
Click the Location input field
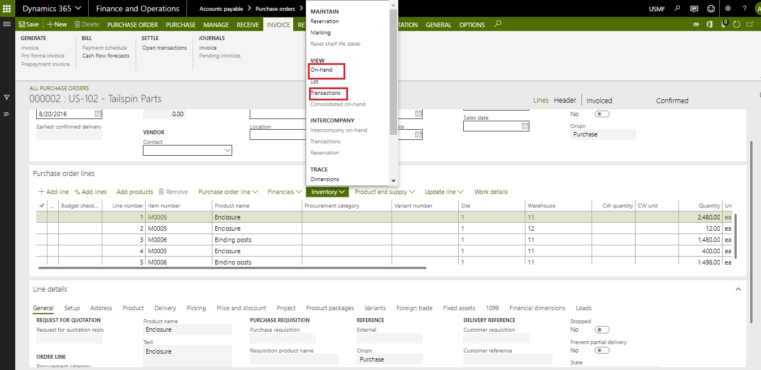point(277,135)
